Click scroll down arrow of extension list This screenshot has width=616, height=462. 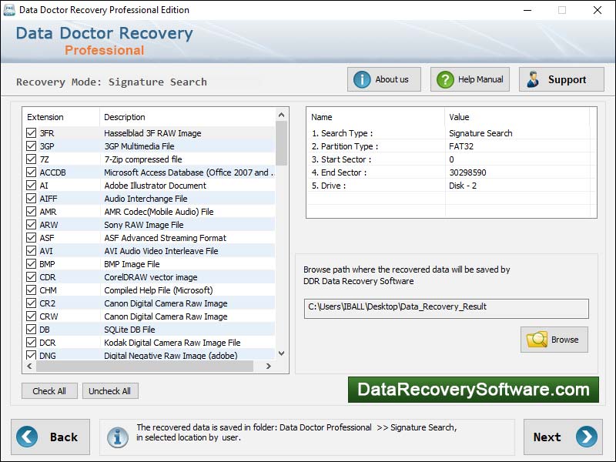tap(281, 353)
